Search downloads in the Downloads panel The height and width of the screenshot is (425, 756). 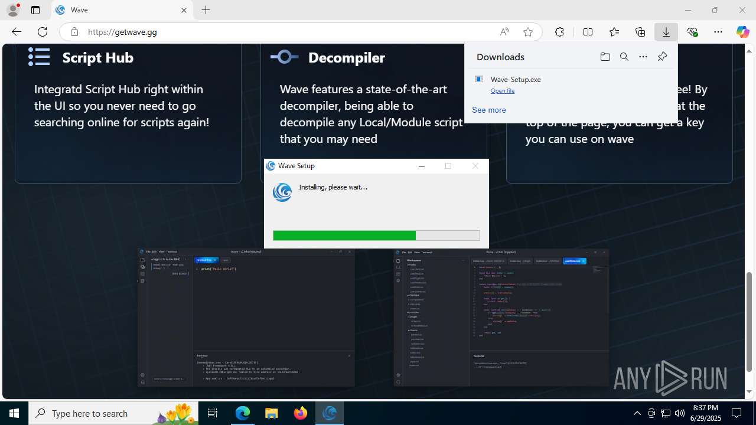point(624,57)
